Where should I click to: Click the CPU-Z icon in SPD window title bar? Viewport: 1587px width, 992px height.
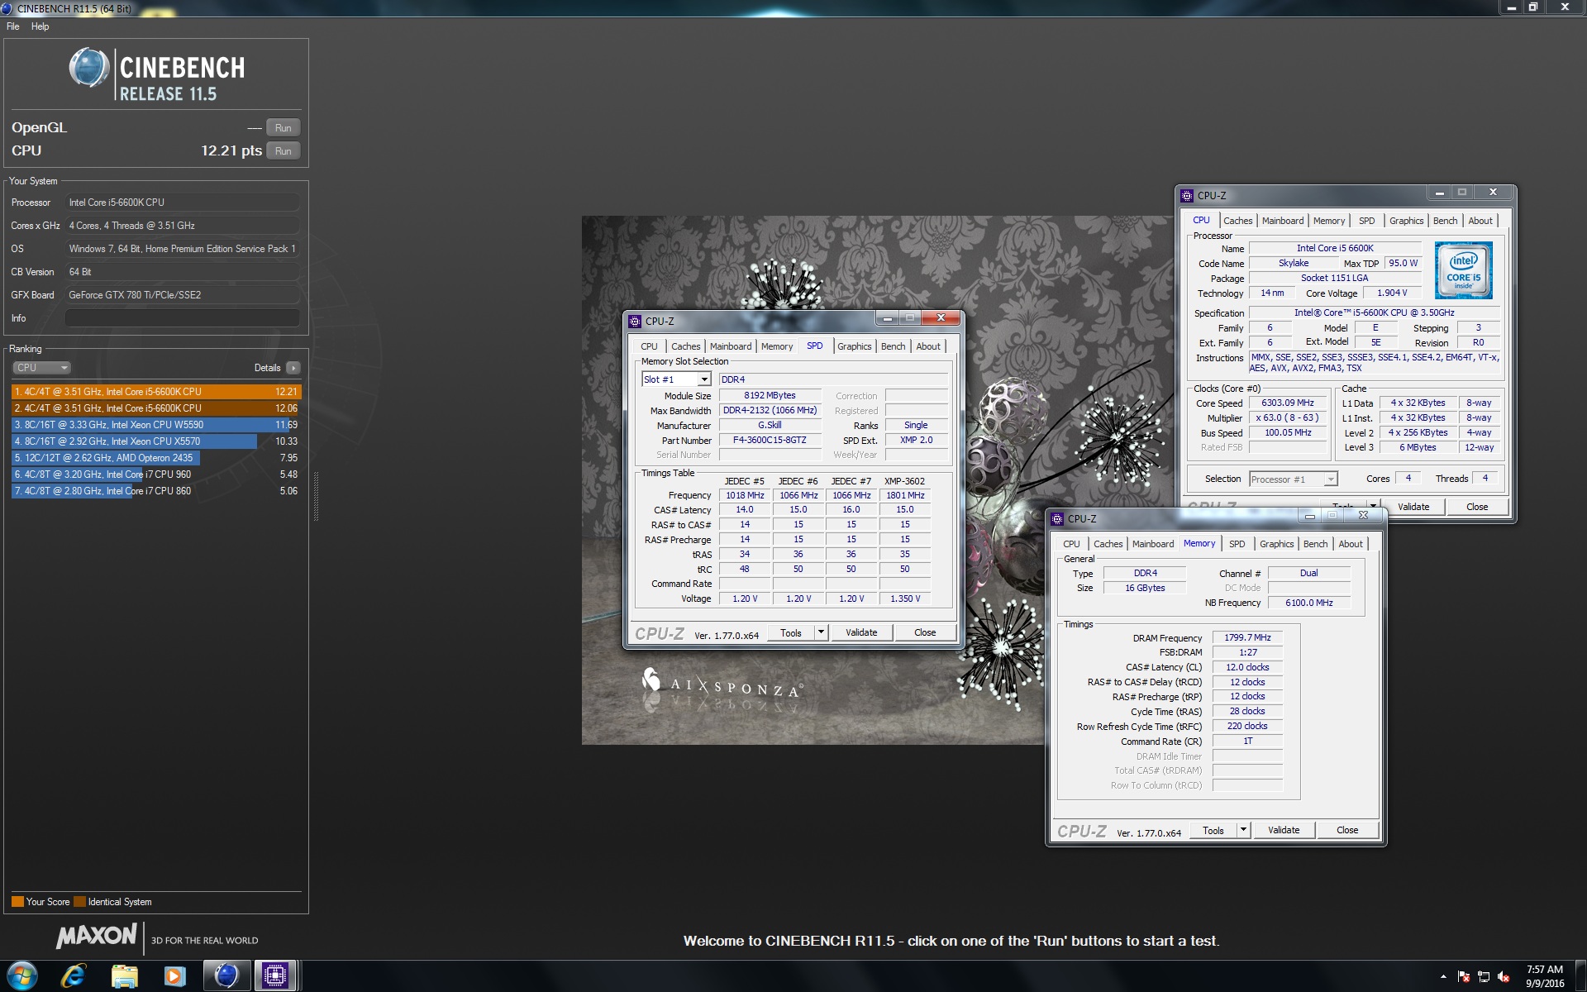pos(634,321)
